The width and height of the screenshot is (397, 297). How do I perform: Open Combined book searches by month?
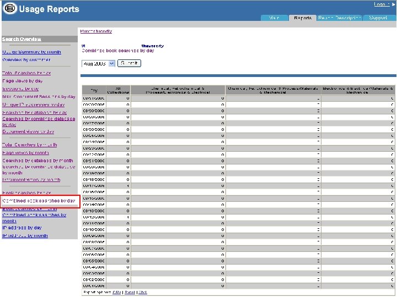coord(34,218)
